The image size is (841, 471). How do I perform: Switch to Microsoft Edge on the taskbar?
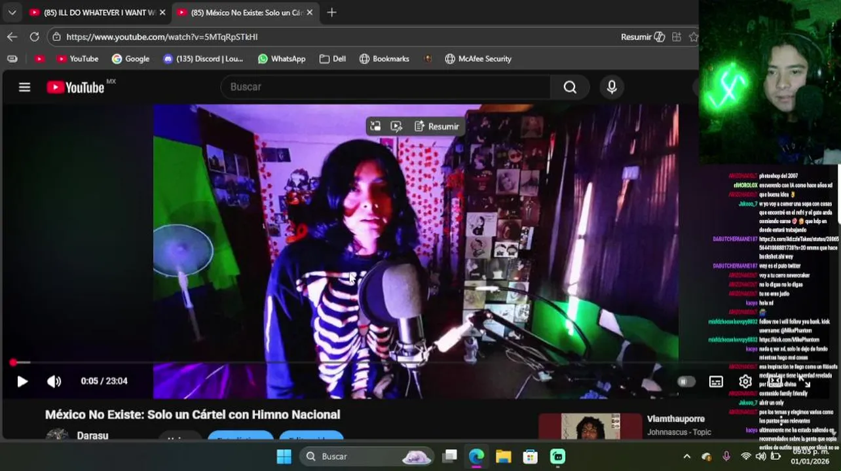click(x=476, y=456)
